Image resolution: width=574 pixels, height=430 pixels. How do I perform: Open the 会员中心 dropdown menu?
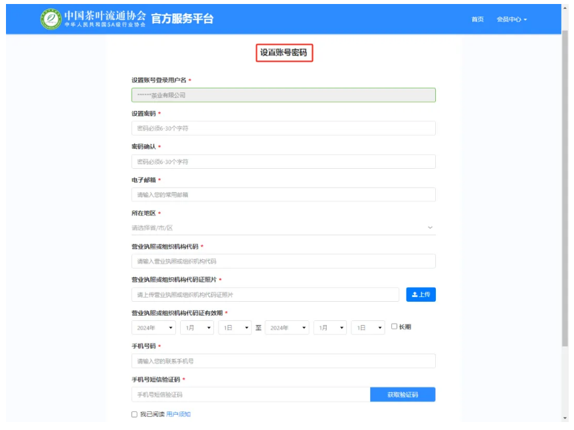(x=512, y=19)
